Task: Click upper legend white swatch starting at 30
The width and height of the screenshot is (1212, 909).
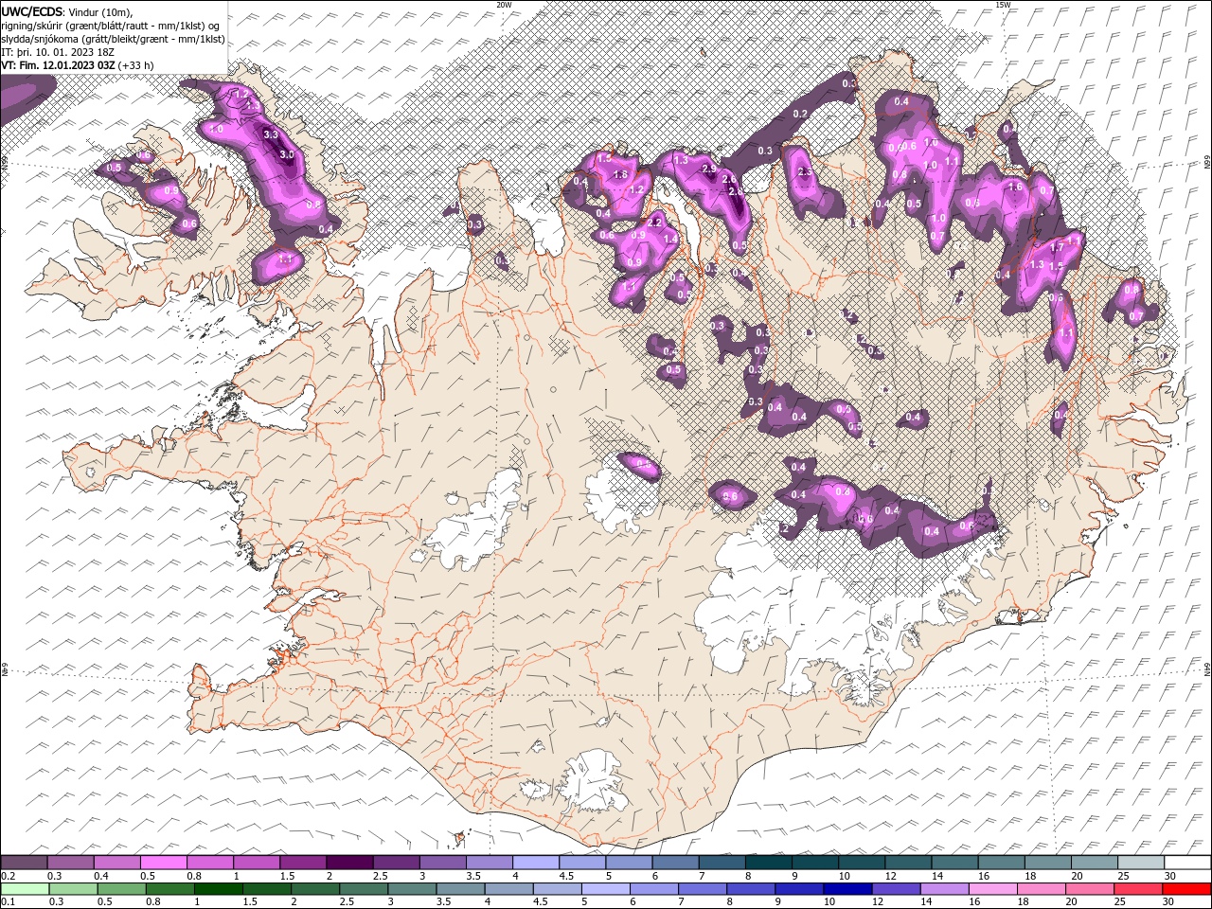Action: tap(1187, 863)
